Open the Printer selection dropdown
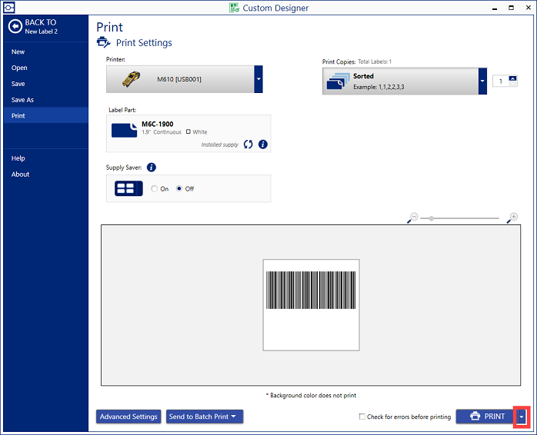Viewport: 537px width, 435px height. pyautogui.click(x=258, y=79)
